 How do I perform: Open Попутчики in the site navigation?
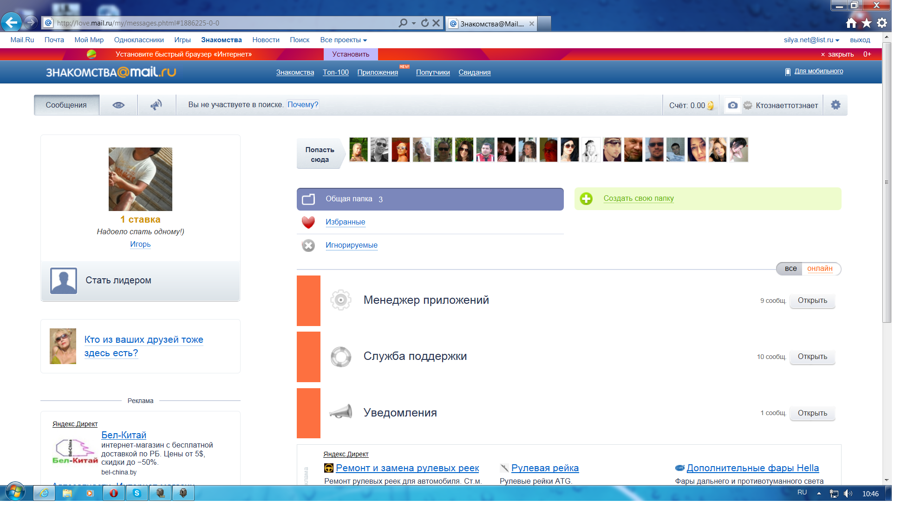433,72
